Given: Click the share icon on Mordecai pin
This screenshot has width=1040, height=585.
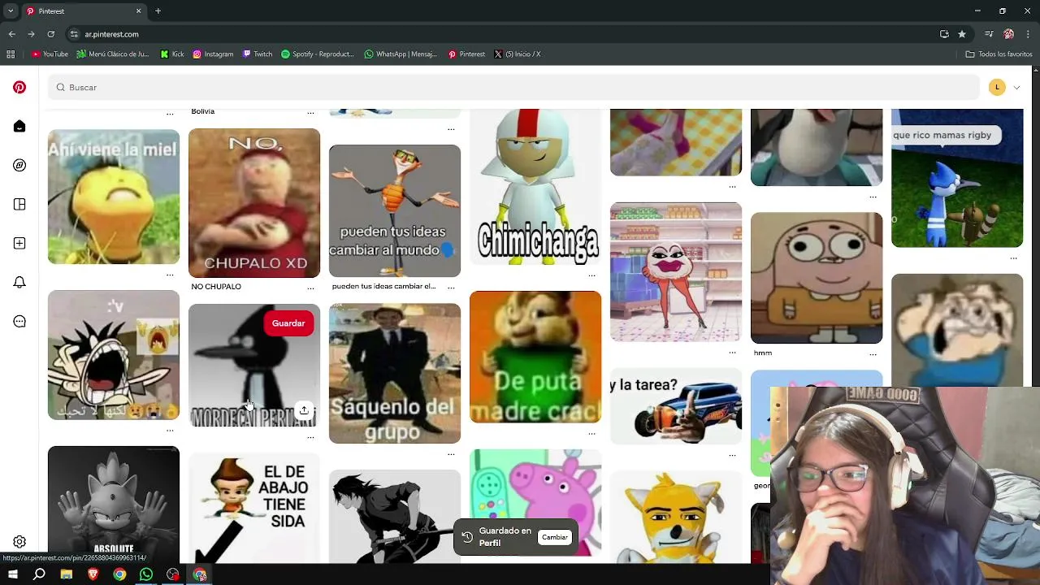Looking at the screenshot, I should click(x=304, y=410).
